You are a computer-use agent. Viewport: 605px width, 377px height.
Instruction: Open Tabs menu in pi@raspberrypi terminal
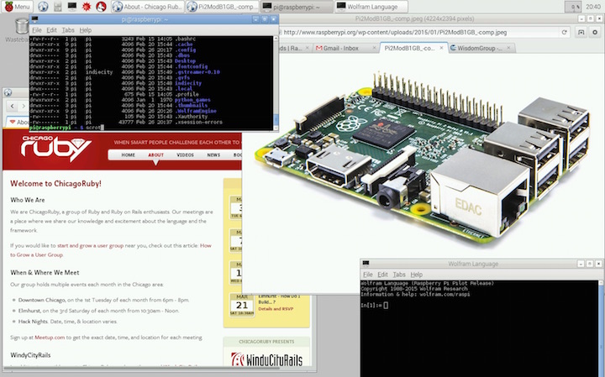[68, 30]
